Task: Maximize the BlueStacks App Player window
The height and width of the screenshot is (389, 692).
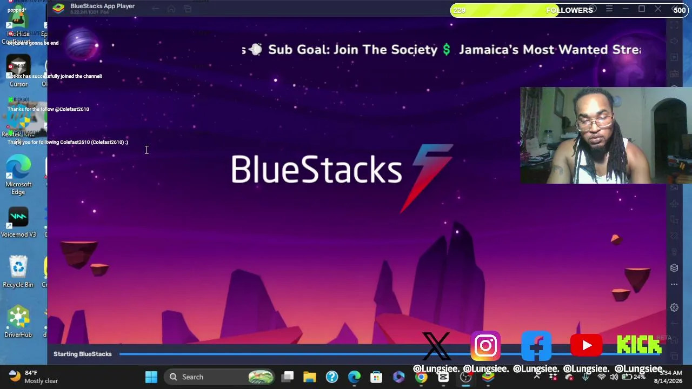Action: (x=642, y=9)
